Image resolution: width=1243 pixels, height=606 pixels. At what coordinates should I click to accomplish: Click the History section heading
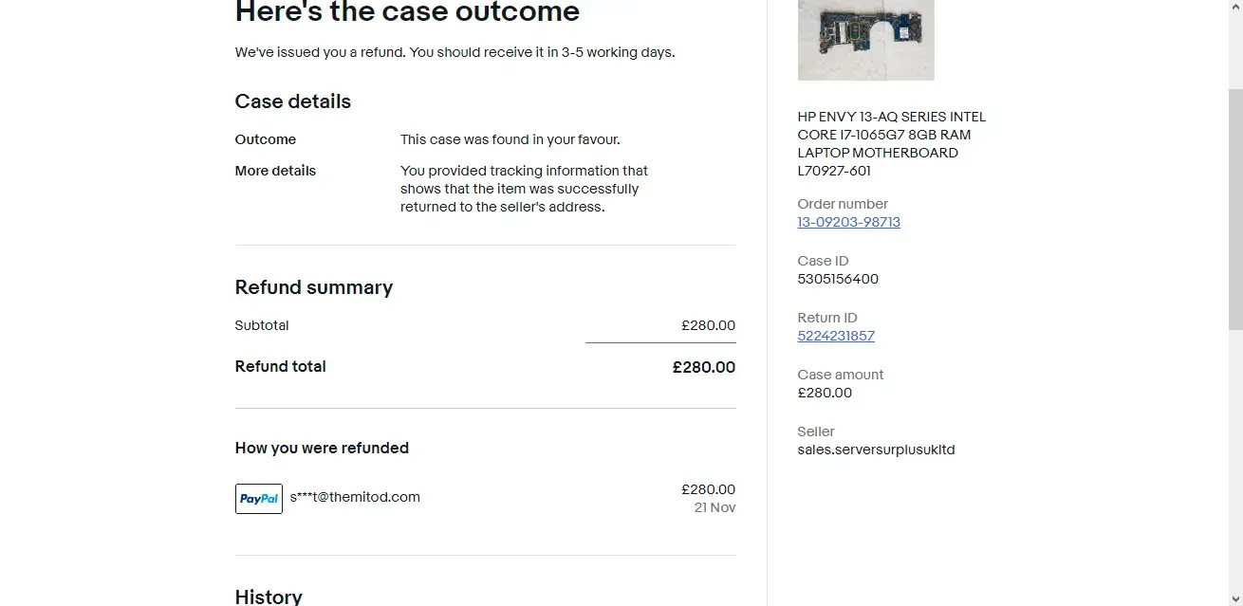point(269,596)
